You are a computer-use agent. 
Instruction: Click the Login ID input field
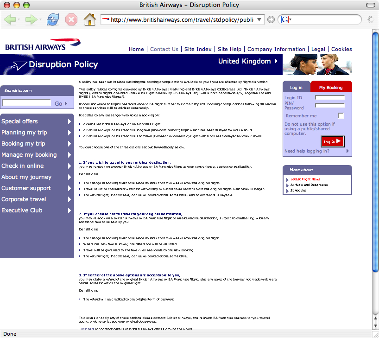pos(330,97)
